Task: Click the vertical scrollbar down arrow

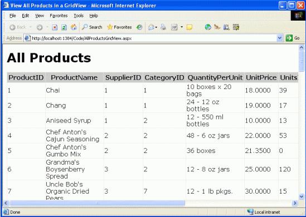Action: point(302,196)
